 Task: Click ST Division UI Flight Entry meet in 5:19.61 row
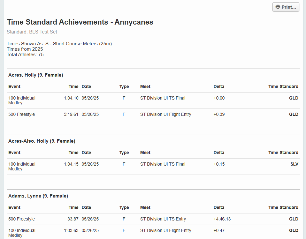point(166,115)
